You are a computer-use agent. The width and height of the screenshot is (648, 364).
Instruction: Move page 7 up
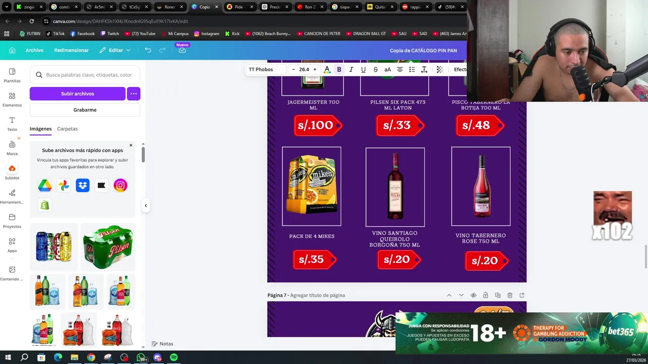[x=449, y=295]
